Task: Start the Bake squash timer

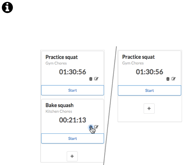Action: tap(73, 138)
